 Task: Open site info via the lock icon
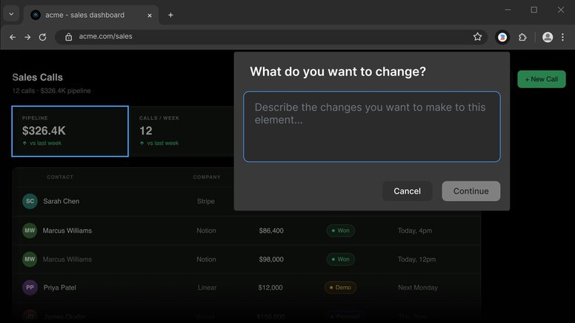point(69,37)
